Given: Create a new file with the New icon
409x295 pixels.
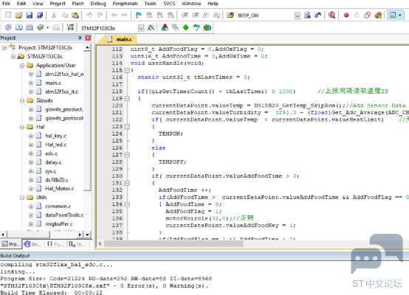Looking at the screenshot, I should click(8, 15).
